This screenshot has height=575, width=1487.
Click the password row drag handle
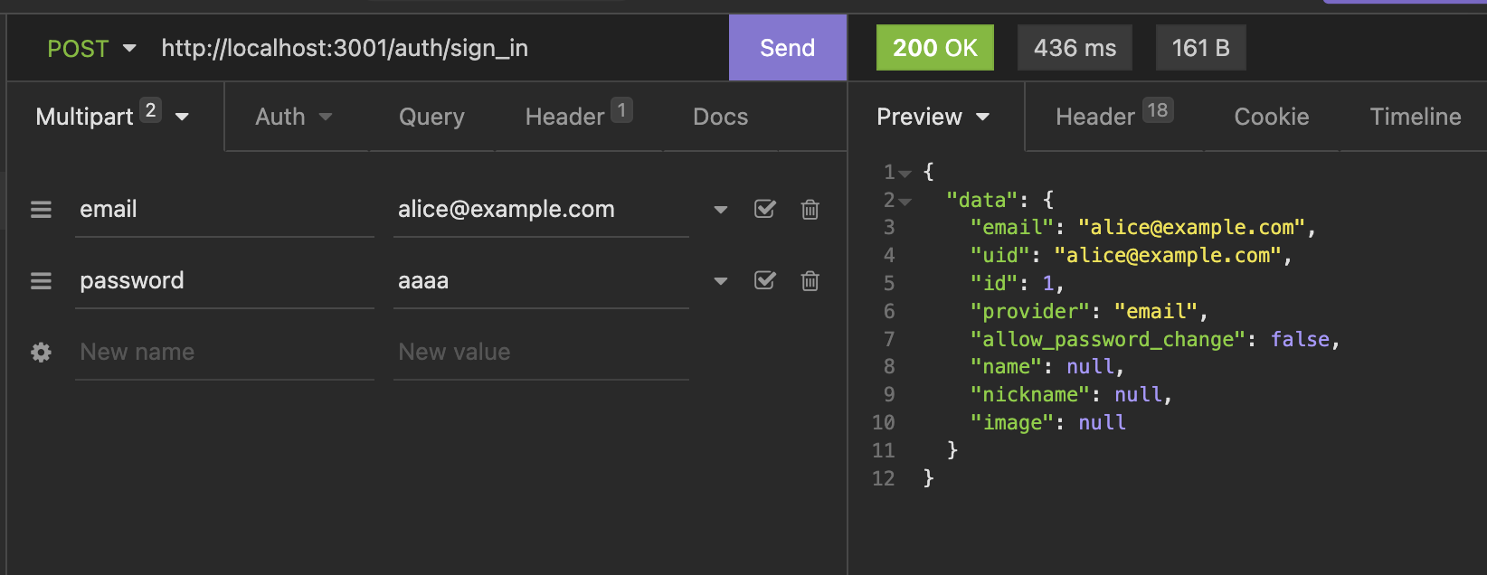click(x=41, y=281)
